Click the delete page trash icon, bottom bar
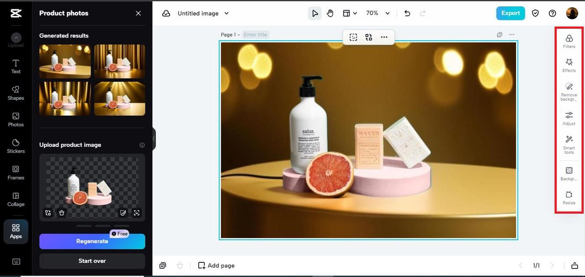 click(180, 266)
